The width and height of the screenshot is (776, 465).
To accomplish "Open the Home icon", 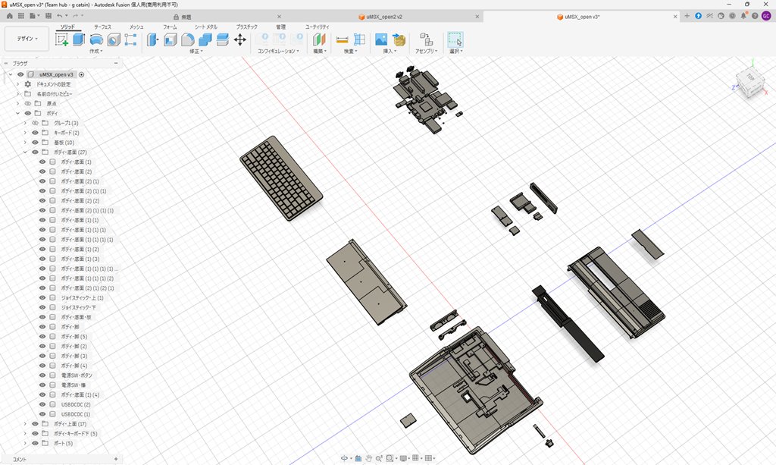I will point(9,16).
